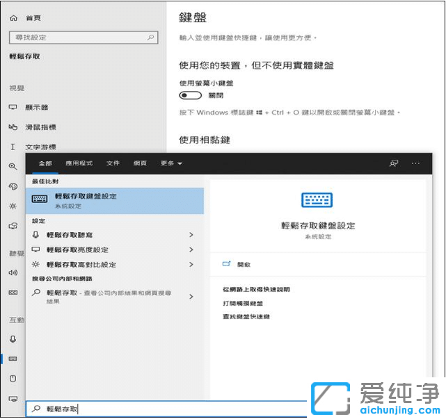
Task: Open the 更多 dropdown filter
Action: click(171, 163)
